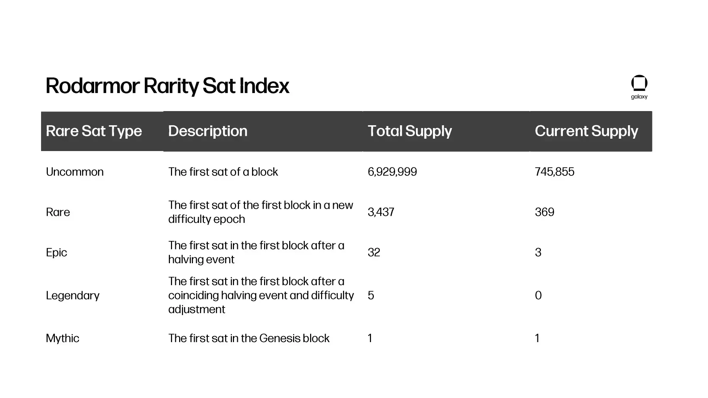This screenshot has width=708, height=398.
Task: Click the Current Supply column header
Action: tap(587, 131)
